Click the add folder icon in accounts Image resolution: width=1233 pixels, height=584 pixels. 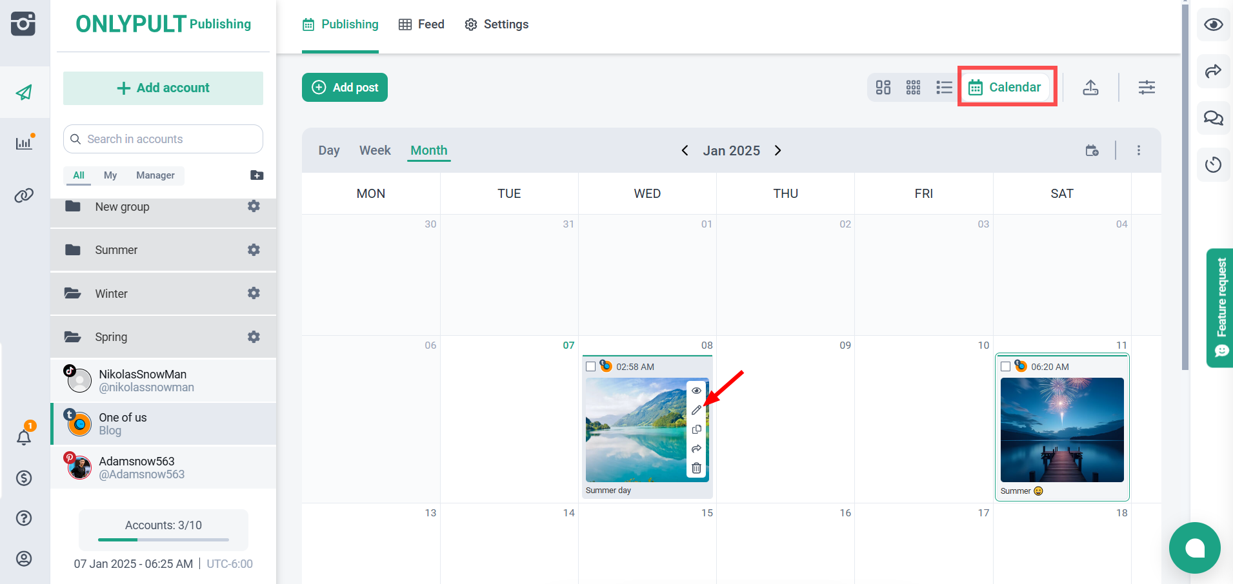257,175
